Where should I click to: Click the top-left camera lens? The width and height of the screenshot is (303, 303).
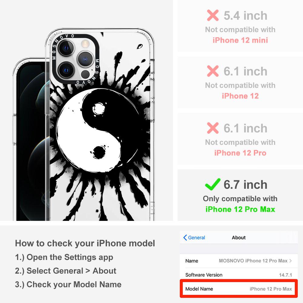pos(66,48)
